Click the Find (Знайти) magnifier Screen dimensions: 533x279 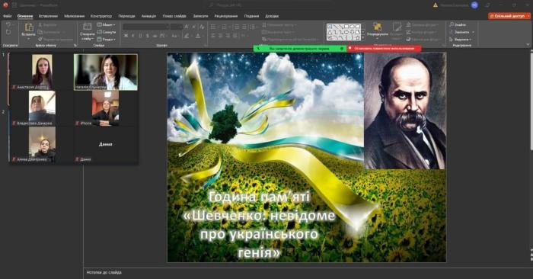coord(452,24)
